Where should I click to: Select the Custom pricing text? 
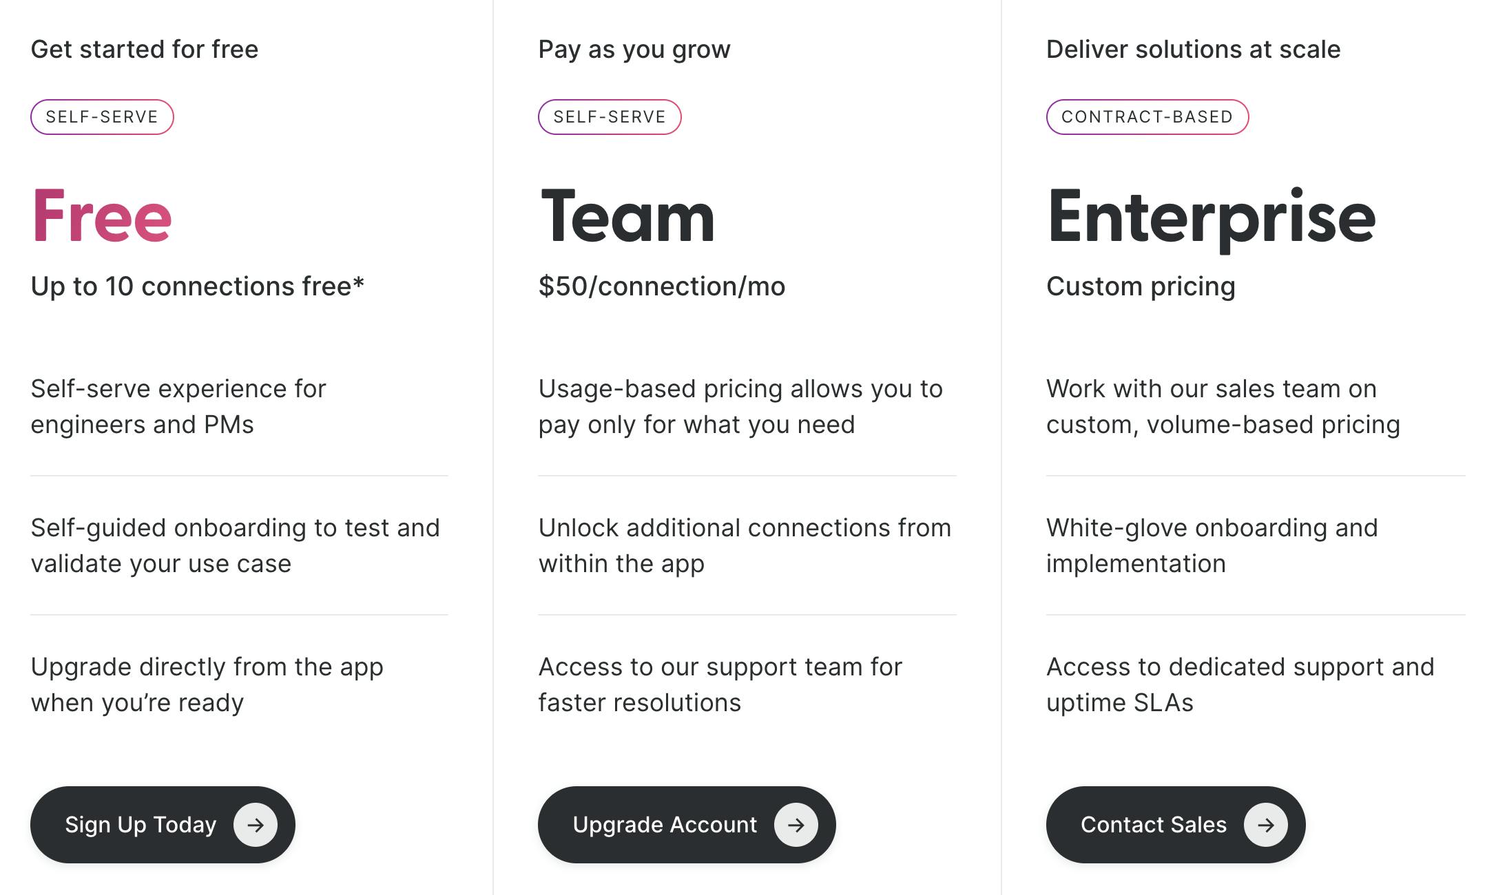1141,286
